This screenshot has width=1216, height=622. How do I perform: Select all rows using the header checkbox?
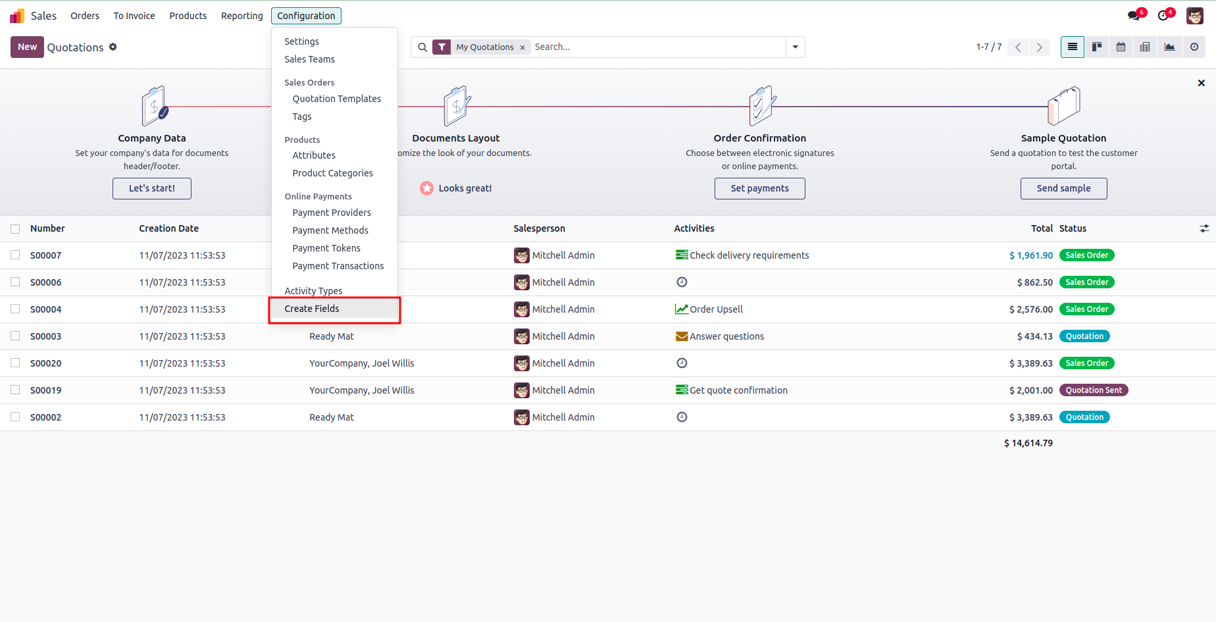(x=15, y=228)
